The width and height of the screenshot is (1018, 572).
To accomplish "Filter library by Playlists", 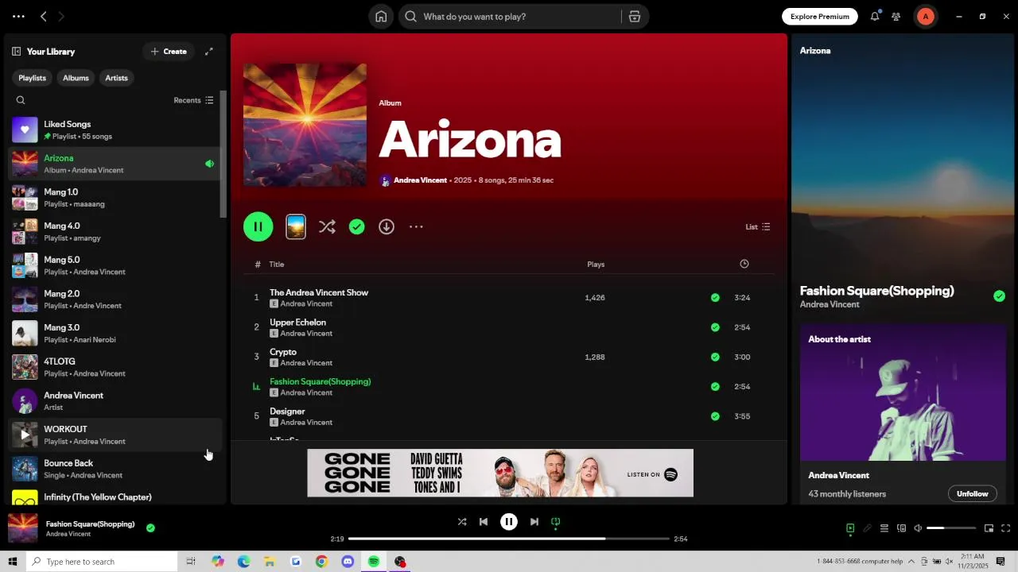I will pos(32,78).
